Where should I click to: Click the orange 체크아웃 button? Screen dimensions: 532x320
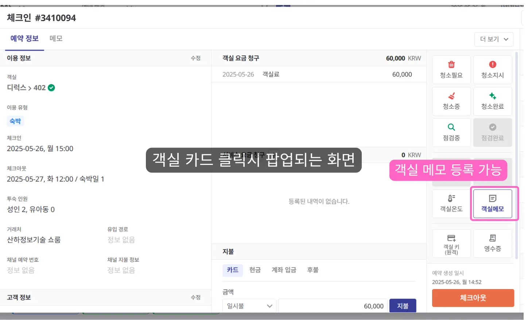pos(473,298)
